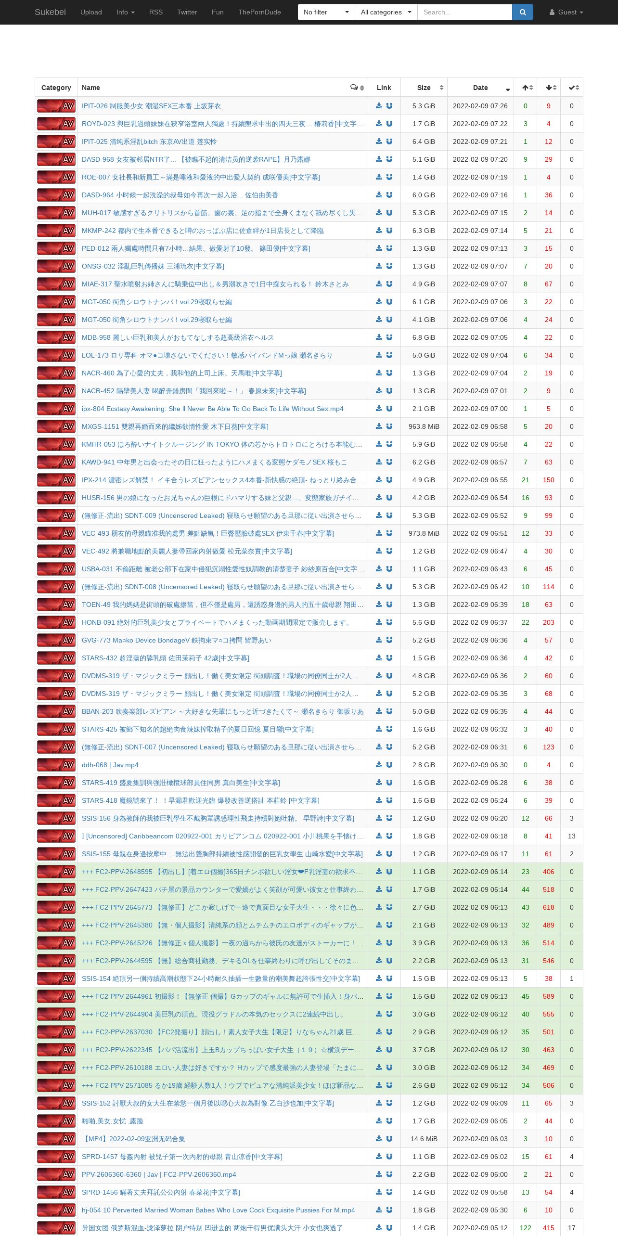Screen dimensions: 618x1236
Task: Click the AV category icon for USBA-031 row
Action: (56, 569)
